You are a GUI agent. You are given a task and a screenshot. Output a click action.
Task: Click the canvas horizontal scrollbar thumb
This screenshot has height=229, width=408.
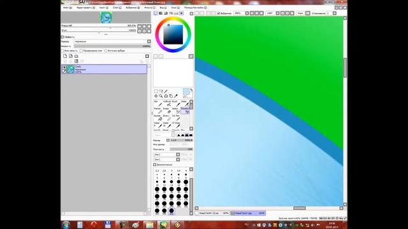pyautogui.click(x=300, y=208)
